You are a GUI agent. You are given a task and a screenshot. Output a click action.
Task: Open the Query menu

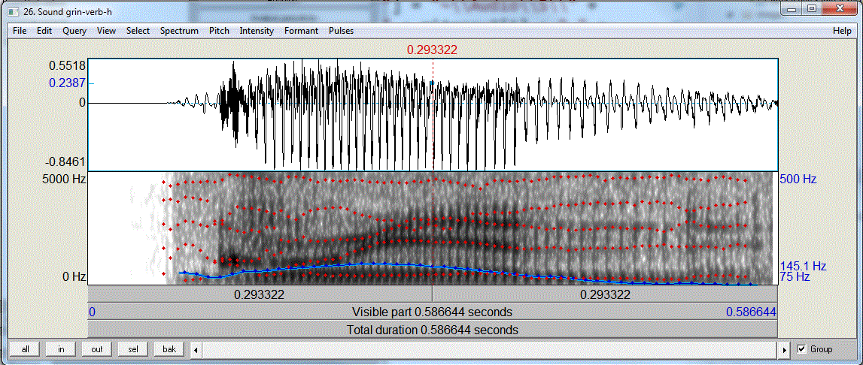[74, 31]
